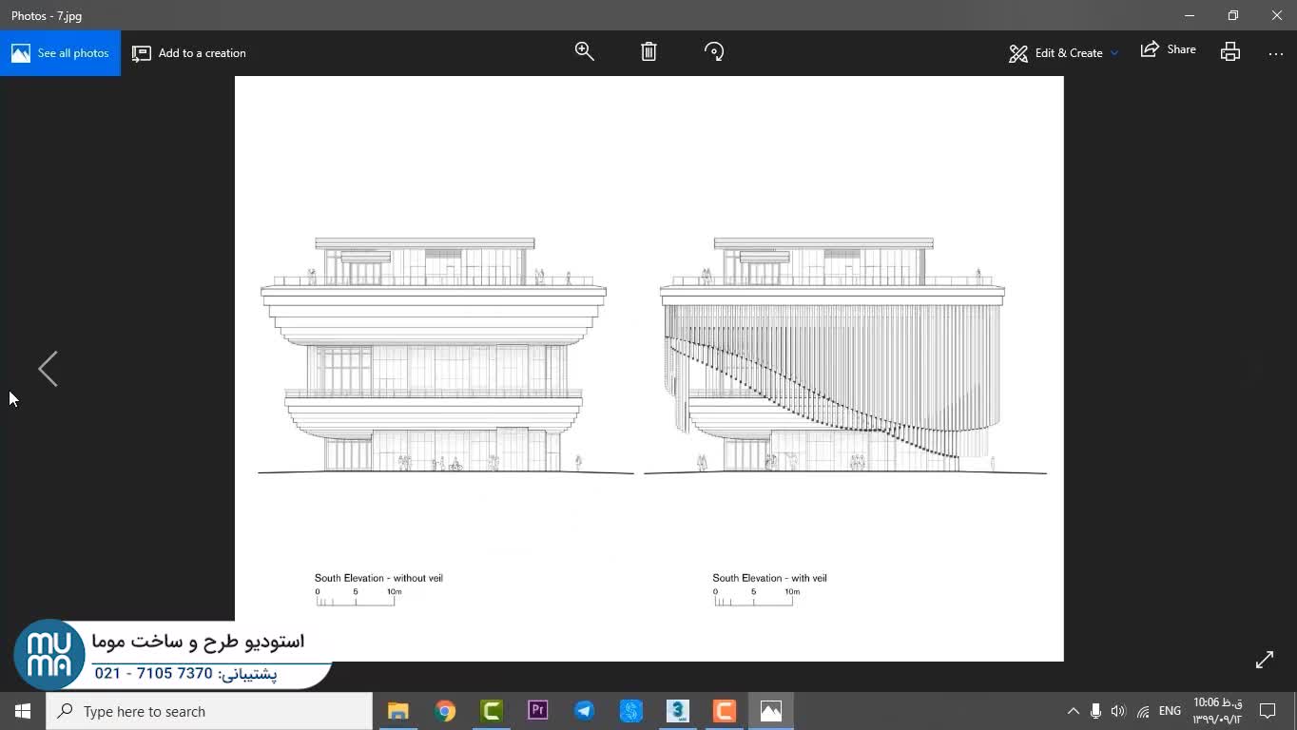Delete the photo with the trash icon

[x=648, y=52]
